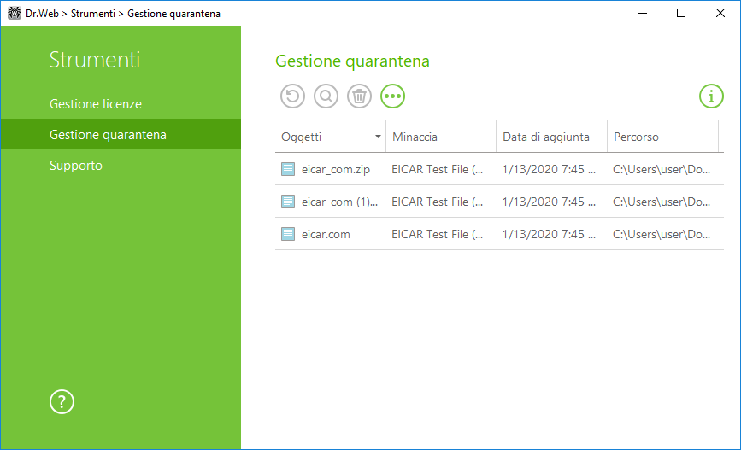Click the delete trash can icon
The image size is (741, 450).
coord(360,96)
